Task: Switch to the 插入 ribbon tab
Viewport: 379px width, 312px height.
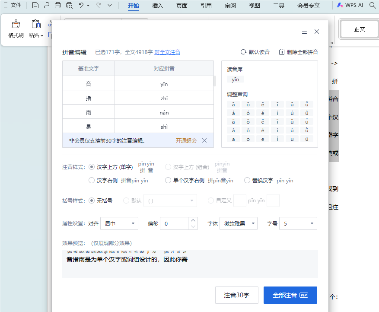Action: (158, 5)
